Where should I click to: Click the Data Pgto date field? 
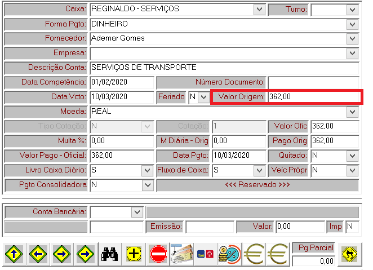click(x=239, y=156)
